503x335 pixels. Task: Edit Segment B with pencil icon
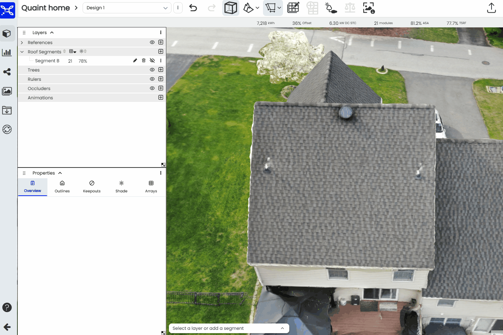(x=135, y=60)
